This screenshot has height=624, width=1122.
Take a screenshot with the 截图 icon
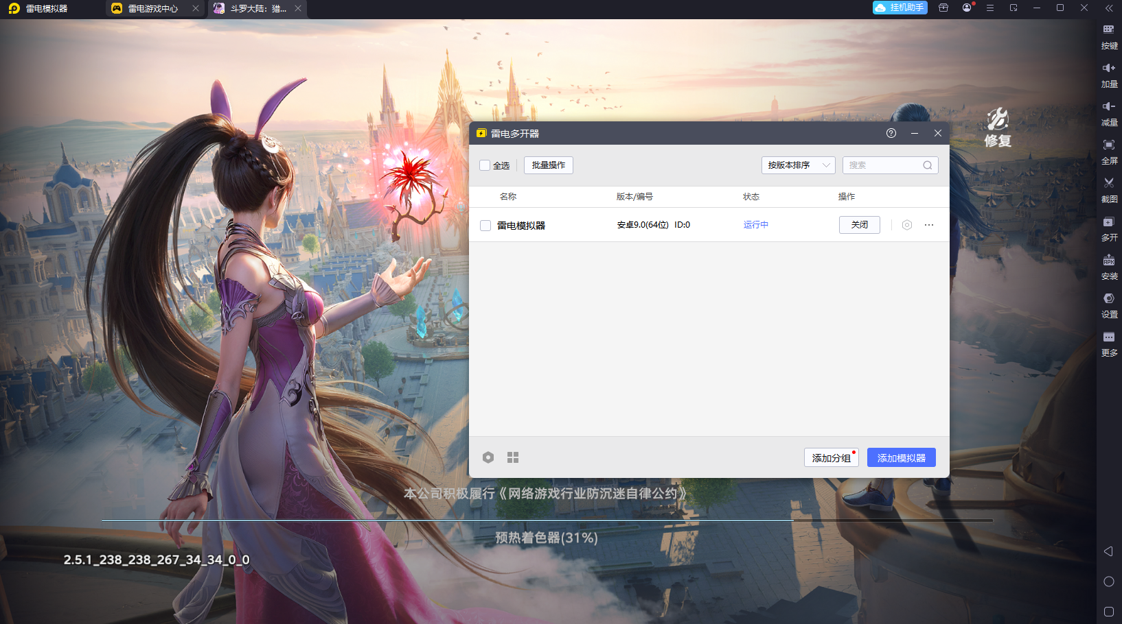pos(1109,190)
